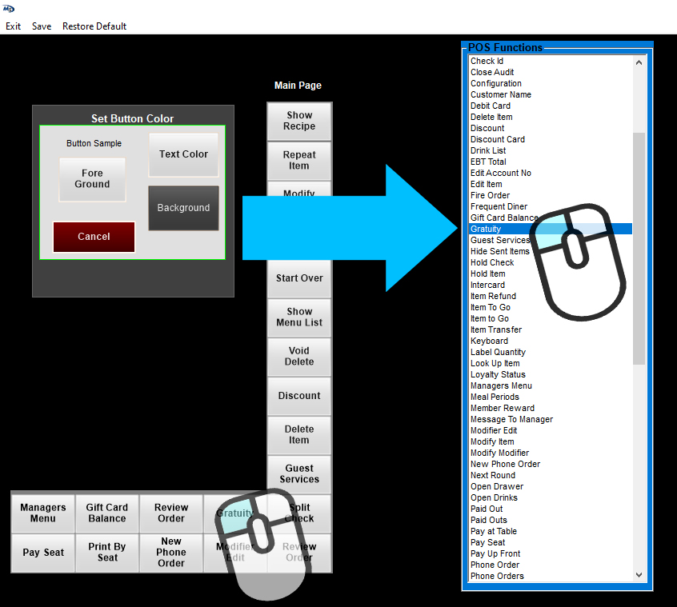Select the Void Delete button
Screen dimensions: 677x607
pyautogui.click(x=299, y=357)
